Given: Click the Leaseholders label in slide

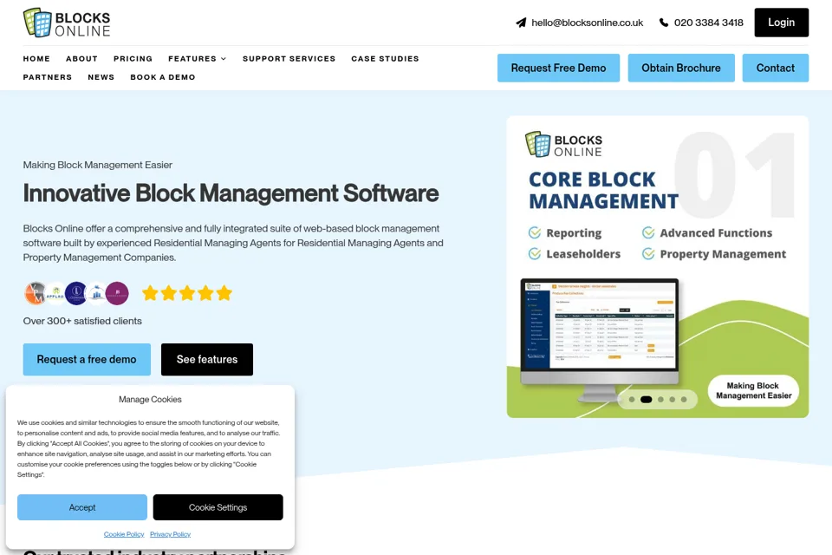Looking at the screenshot, I should 583,254.
